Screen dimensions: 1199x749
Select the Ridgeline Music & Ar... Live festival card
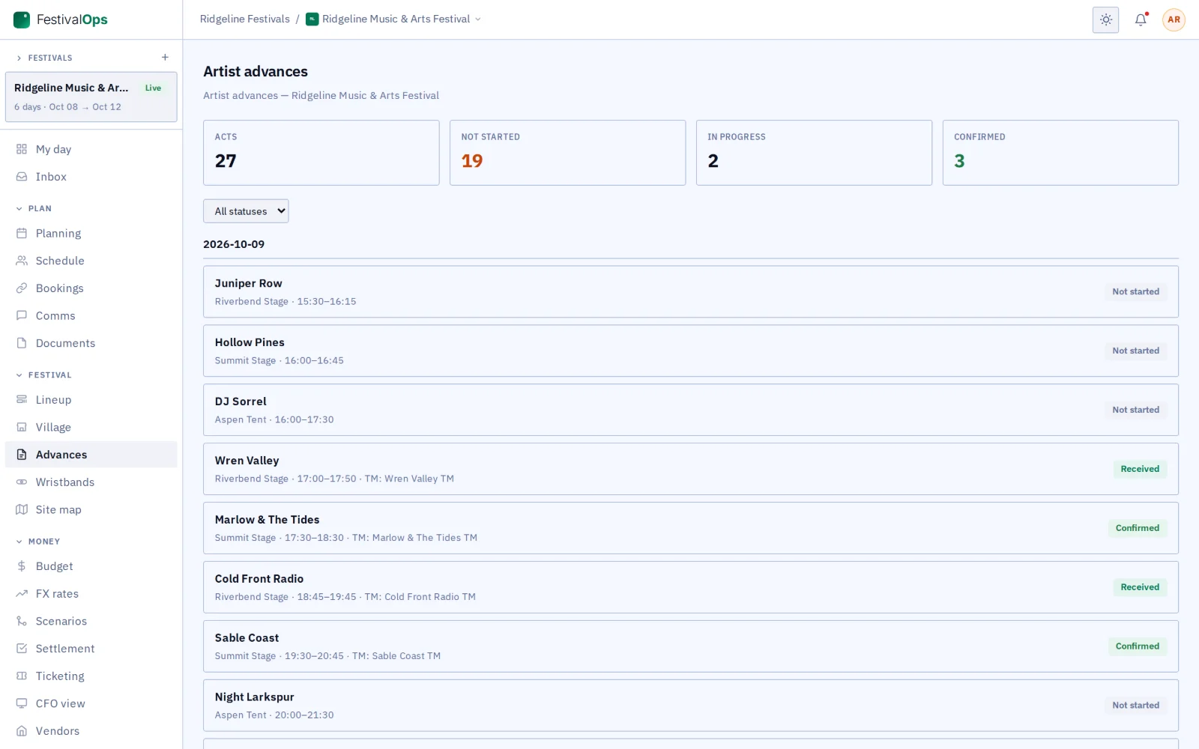(91, 97)
